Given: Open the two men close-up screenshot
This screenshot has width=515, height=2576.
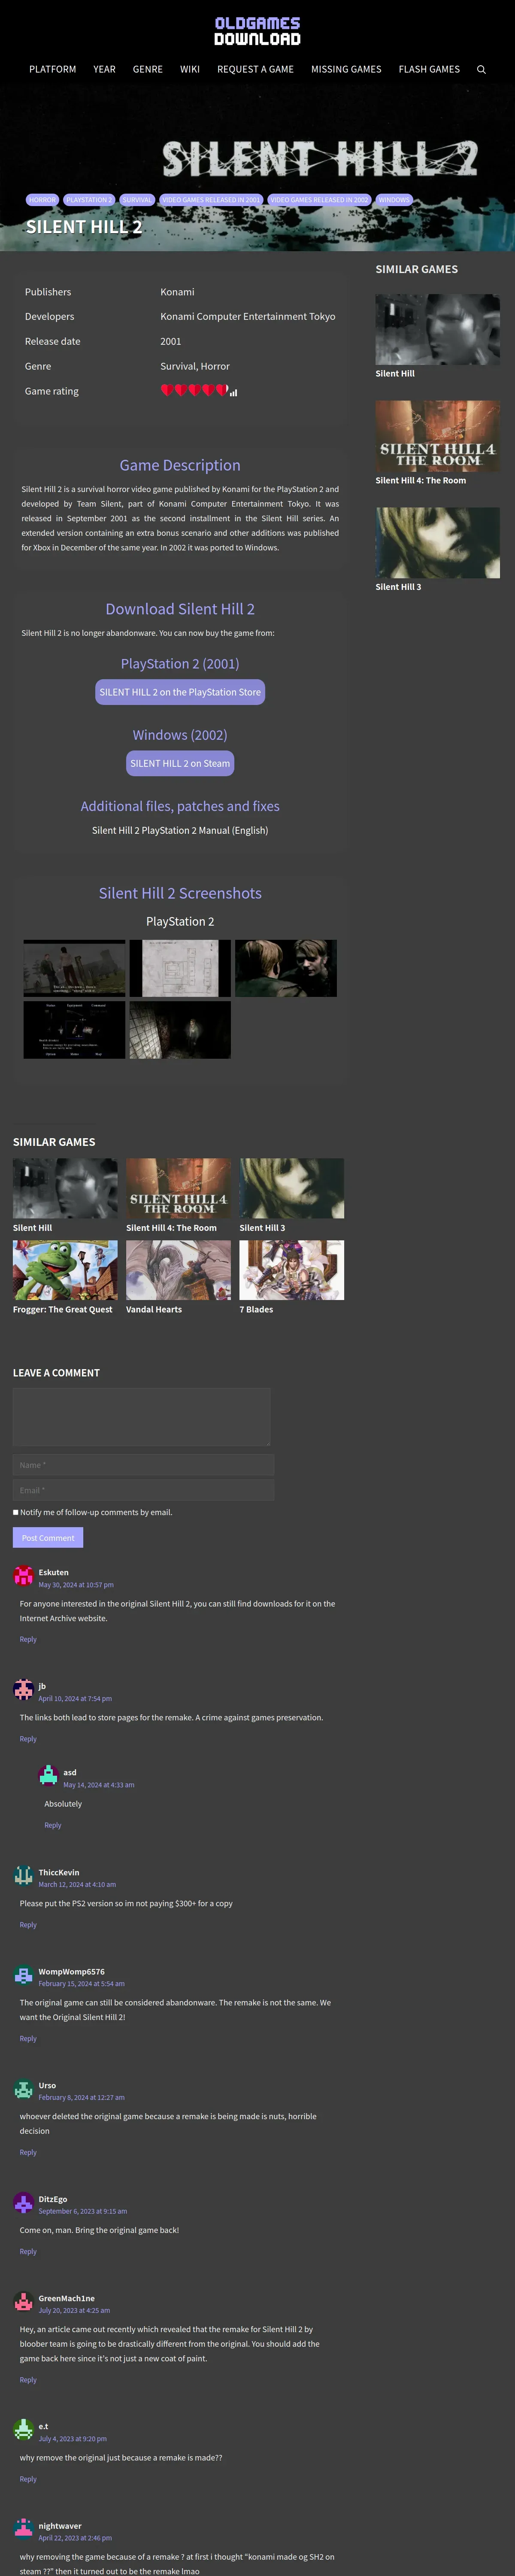Looking at the screenshot, I should tap(286, 968).
